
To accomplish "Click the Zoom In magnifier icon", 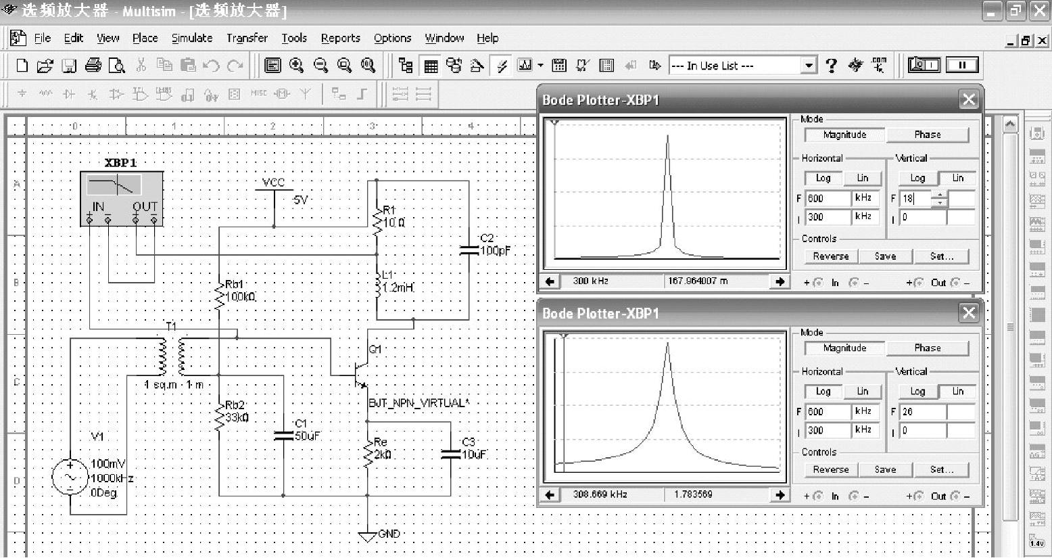I will (x=296, y=66).
